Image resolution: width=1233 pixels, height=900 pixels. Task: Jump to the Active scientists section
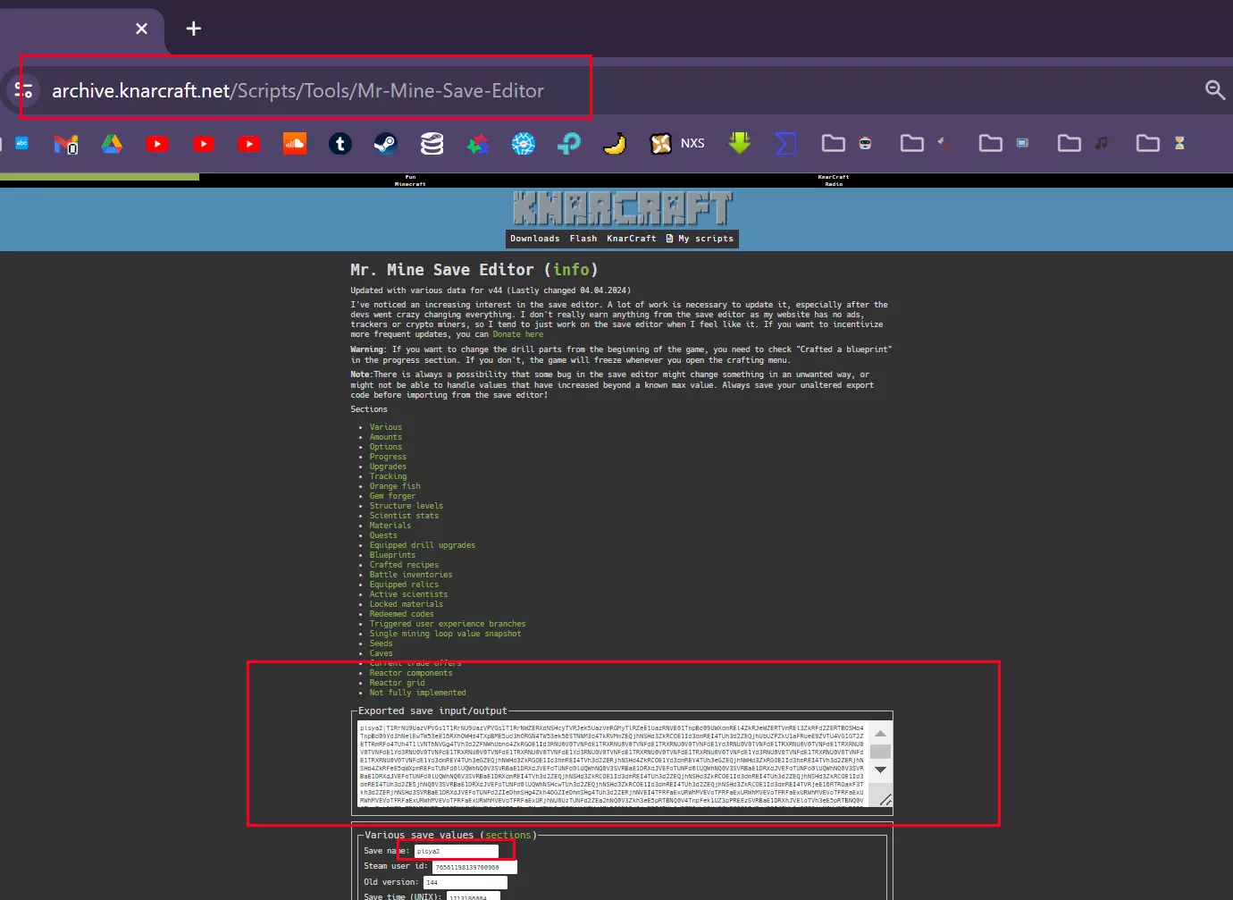coord(409,594)
